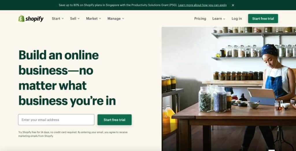Screen dimensions: 296x151
Task: Expand the Learn dropdown chevron
Action: [x=224, y=19]
